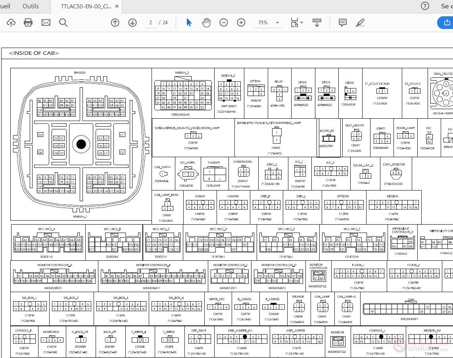Click the SEAT_HEATER connector label

[355, 125]
